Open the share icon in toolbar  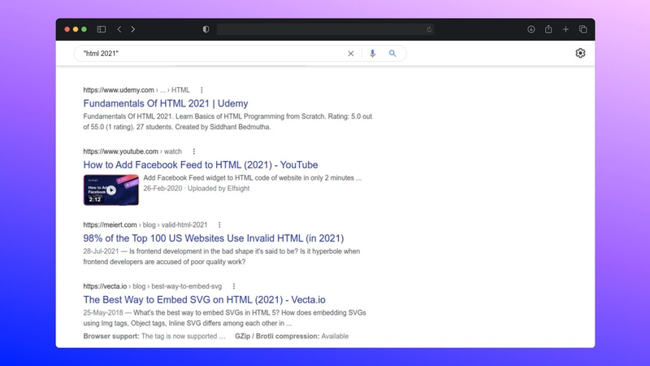point(548,29)
